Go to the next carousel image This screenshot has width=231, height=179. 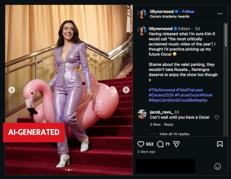tap(126, 90)
